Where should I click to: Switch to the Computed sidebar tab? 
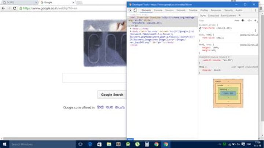pos(213,15)
